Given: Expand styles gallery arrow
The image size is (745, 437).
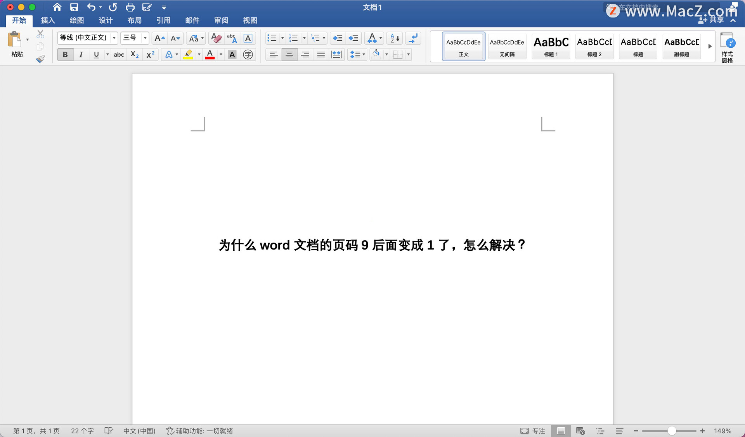Looking at the screenshot, I should pyautogui.click(x=710, y=46).
